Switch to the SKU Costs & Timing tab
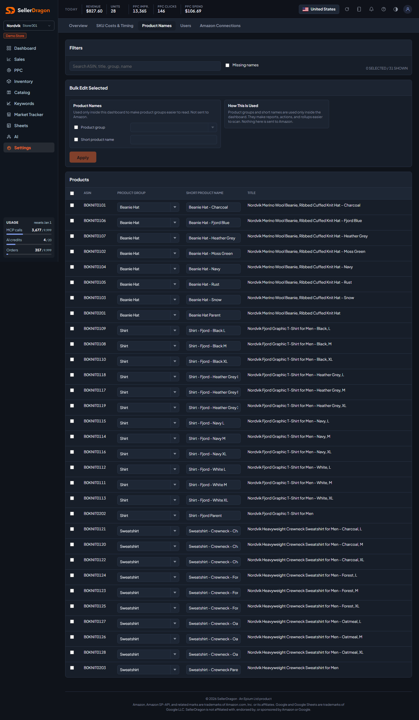 (x=115, y=26)
